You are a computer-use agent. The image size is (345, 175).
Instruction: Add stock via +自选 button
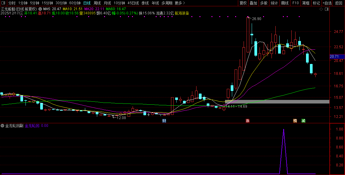(x=327, y=3)
